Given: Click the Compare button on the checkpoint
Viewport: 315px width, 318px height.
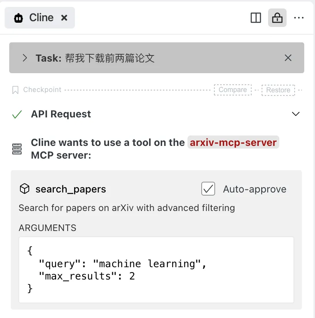Looking at the screenshot, I should point(232,90).
